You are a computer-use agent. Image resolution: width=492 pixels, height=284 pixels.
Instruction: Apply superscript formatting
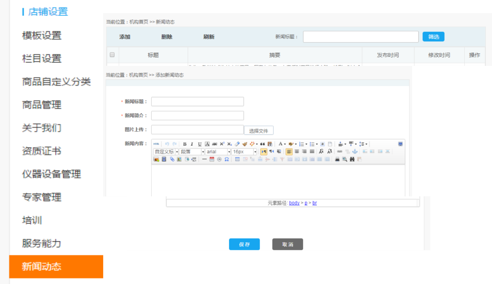point(222,144)
